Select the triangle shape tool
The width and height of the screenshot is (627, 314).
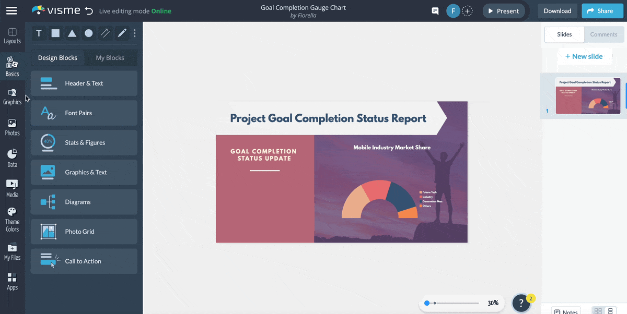click(72, 33)
